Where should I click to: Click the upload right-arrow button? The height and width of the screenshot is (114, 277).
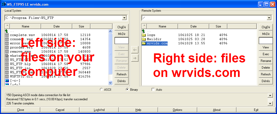click(x=135, y=58)
